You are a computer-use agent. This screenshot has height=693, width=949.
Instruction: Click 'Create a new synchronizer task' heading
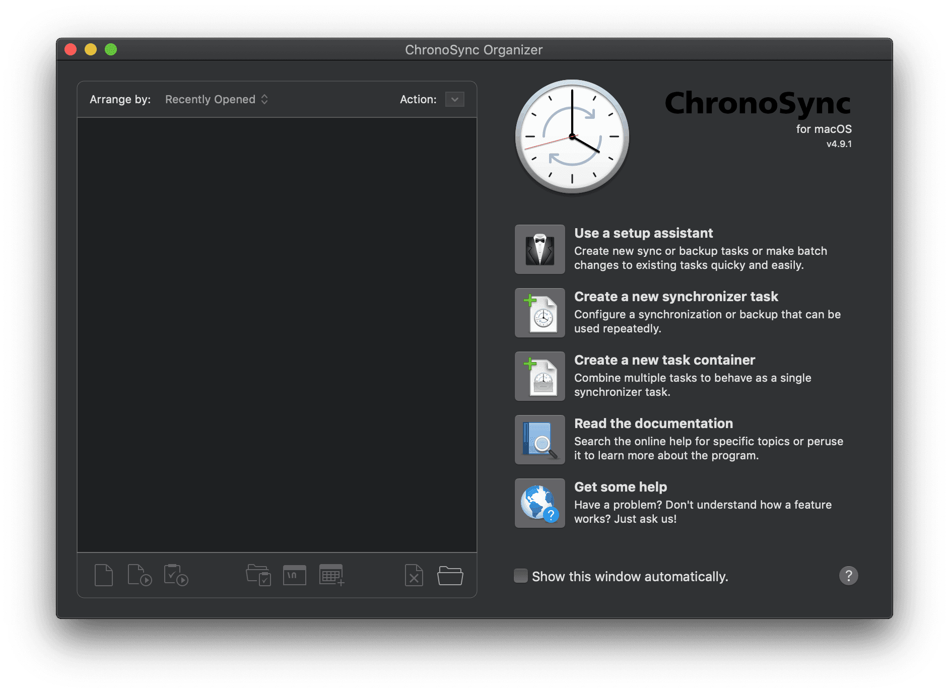(x=676, y=297)
